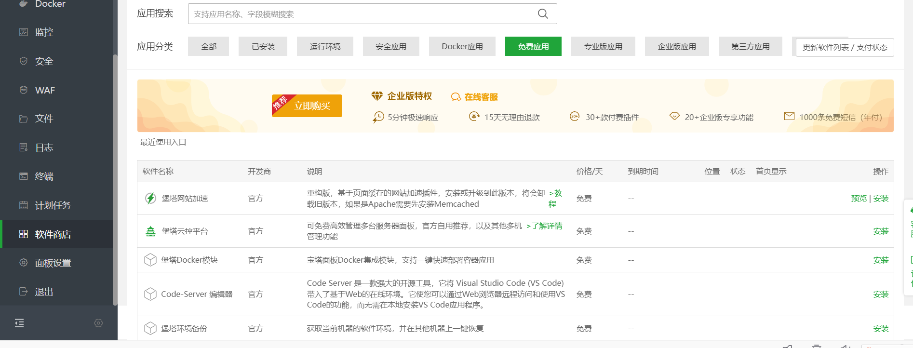Focus the 应用搜索 input field
The image size is (913, 348).
372,14
